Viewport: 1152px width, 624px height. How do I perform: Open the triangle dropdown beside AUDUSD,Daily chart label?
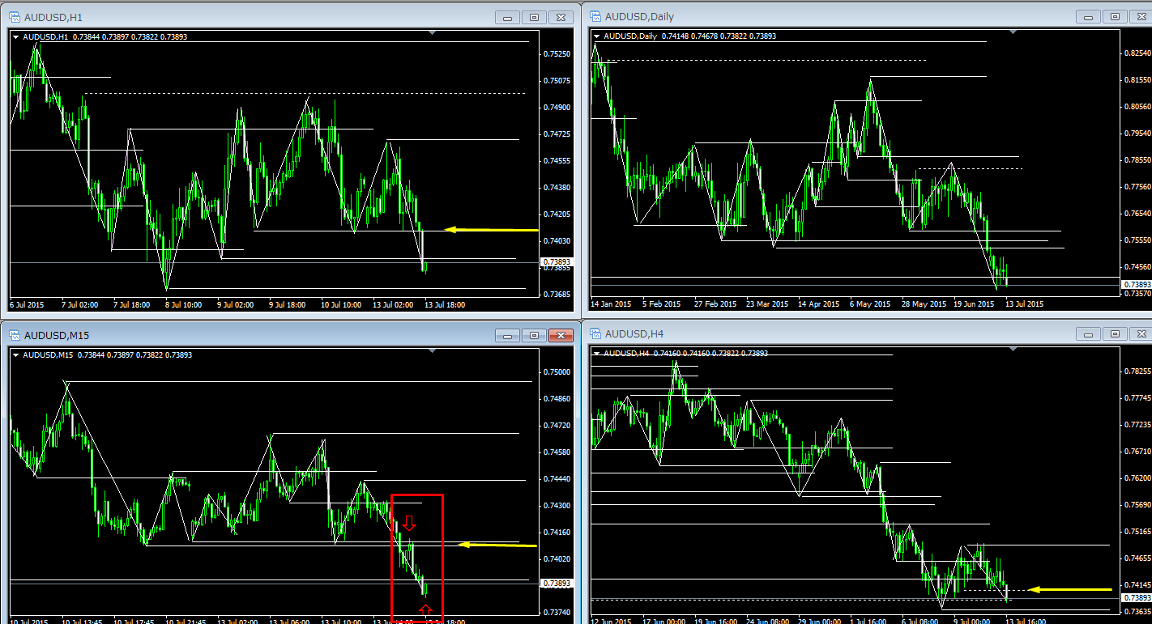point(597,36)
